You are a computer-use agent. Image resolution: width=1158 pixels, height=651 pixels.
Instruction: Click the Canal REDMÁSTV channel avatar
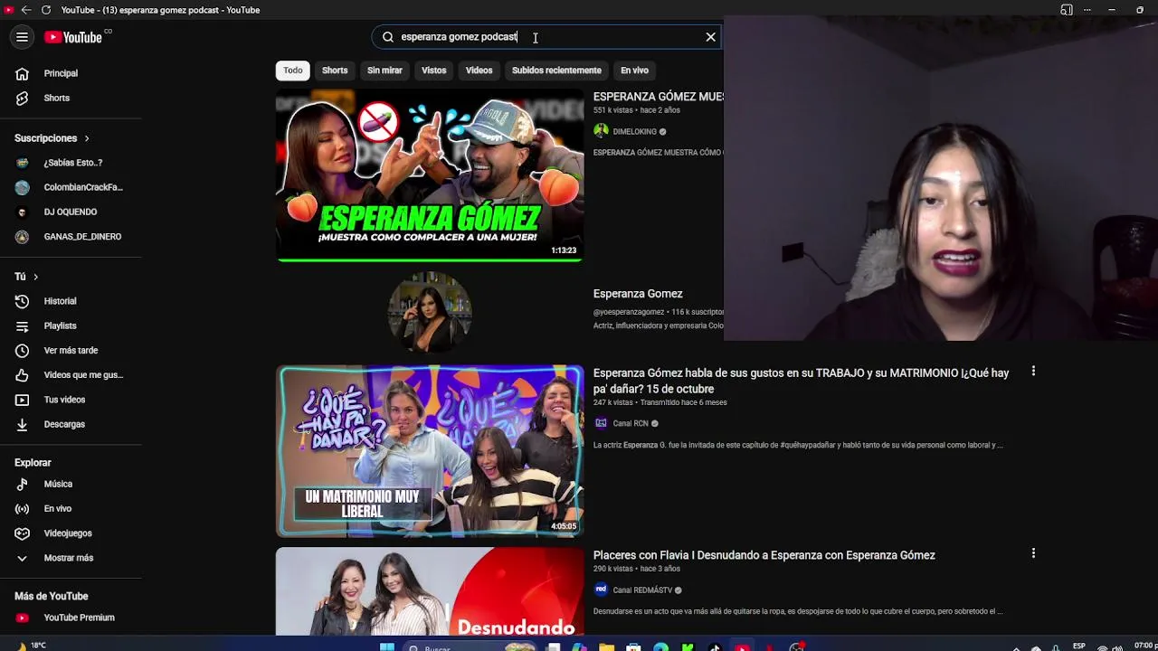click(601, 590)
